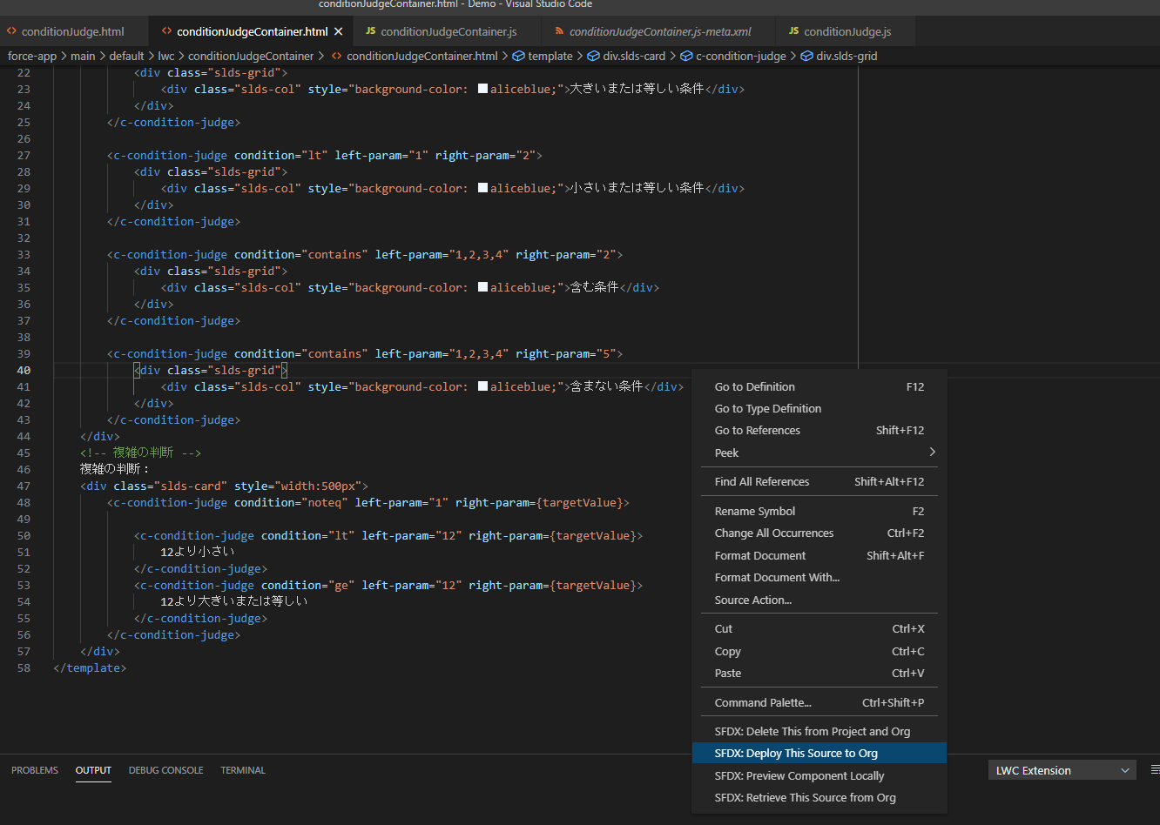Choose Format Document With... entry

819,577
